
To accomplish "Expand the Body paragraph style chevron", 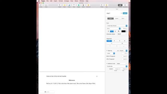I will (121, 13).
